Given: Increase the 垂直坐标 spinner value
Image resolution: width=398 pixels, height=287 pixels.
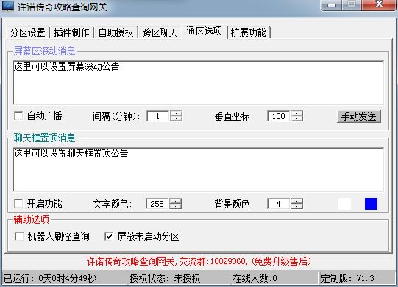Looking at the screenshot, I should 296,113.
